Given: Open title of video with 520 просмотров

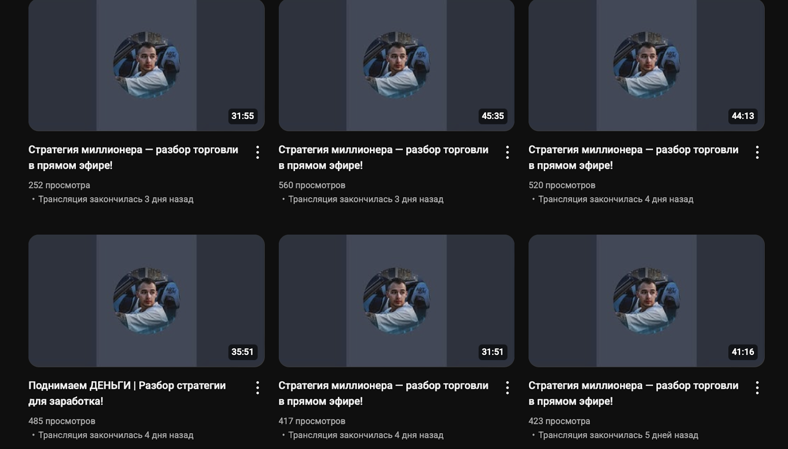Looking at the screenshot, I should point(633,157).
